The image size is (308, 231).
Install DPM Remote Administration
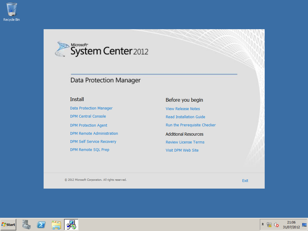point(94,133)
